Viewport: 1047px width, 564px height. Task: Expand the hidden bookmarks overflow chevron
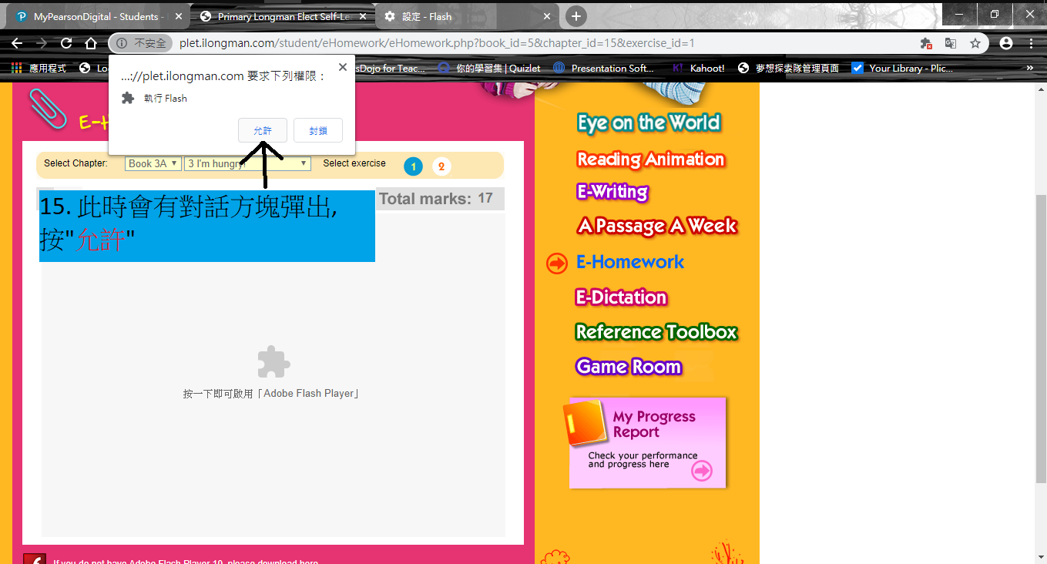(x=1030, y=68)
